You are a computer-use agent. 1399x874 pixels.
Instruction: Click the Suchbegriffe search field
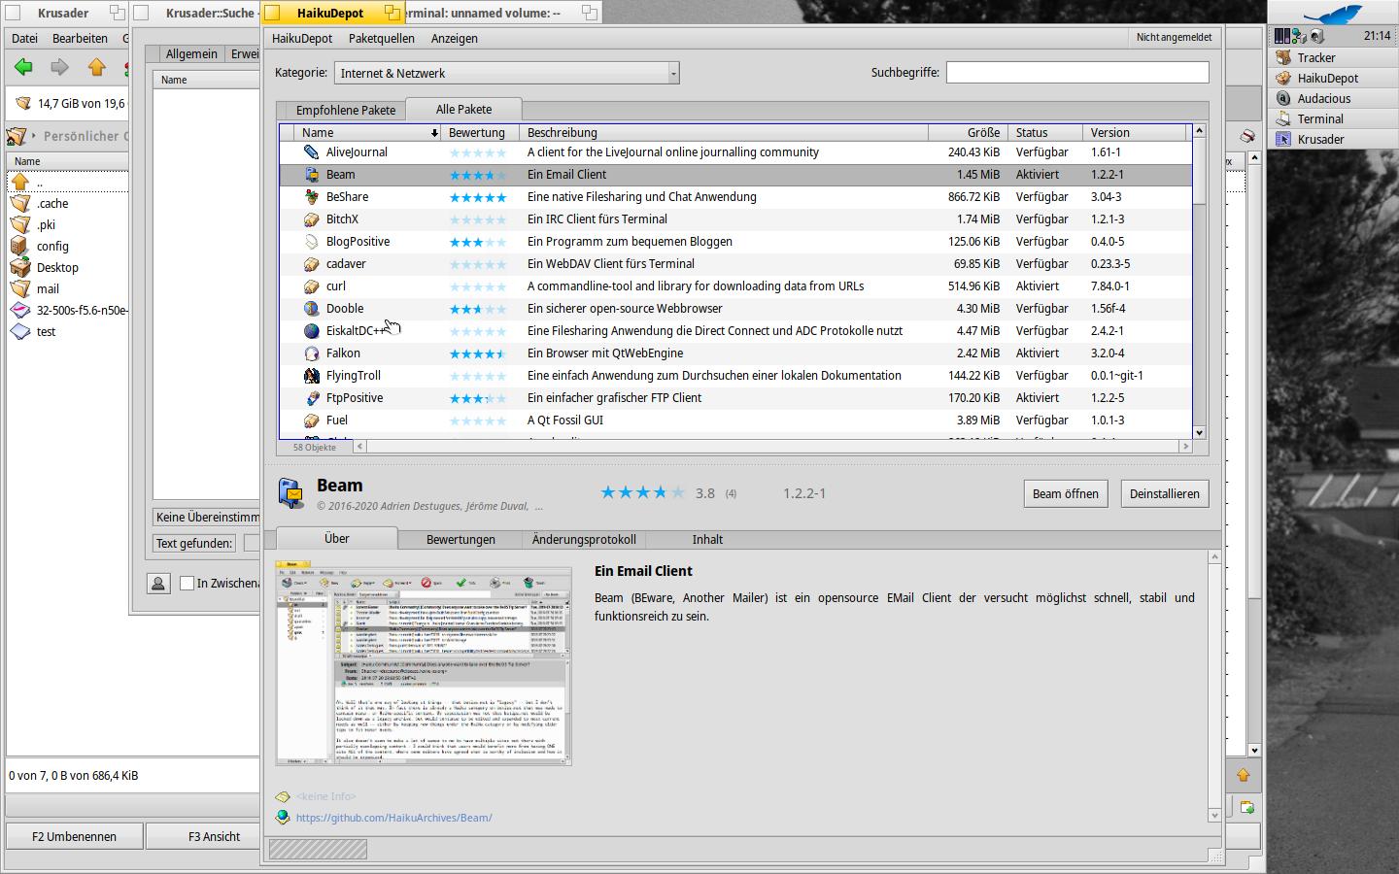(x=1077, y=72)
